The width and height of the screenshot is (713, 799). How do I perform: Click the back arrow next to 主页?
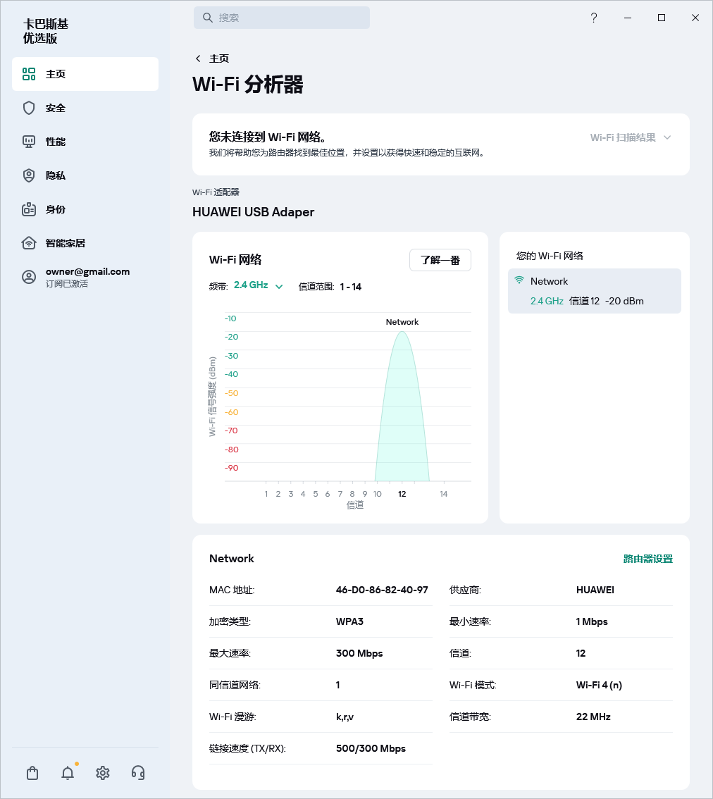coord(198,58)
